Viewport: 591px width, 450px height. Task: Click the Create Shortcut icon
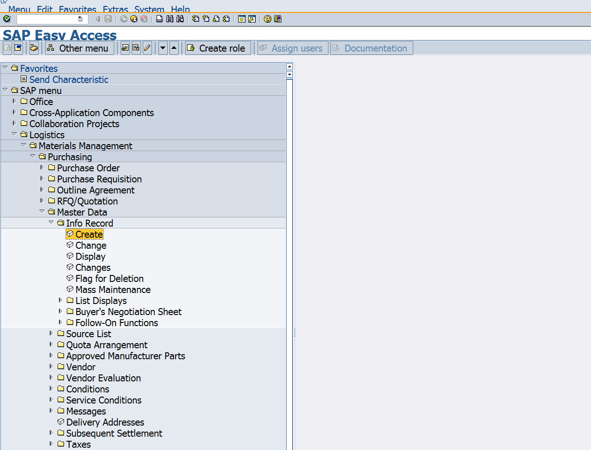[x=252, y=19]
